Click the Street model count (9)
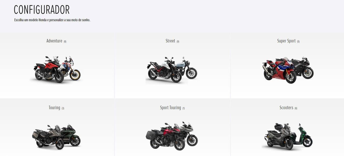The width and height of the screenshot is (344, 156). [x=178, y=41]
